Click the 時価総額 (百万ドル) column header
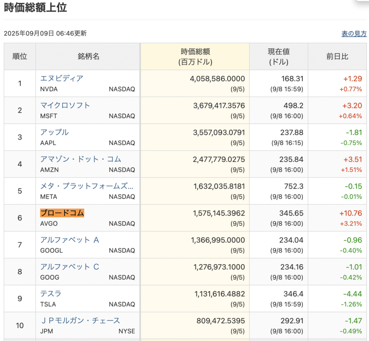Image resolution: width=369 pixels, height=341 pixels. (195, 57)
